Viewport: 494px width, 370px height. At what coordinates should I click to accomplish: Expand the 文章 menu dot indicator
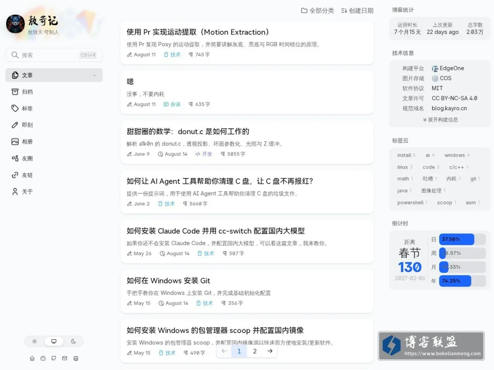(94, 75)
